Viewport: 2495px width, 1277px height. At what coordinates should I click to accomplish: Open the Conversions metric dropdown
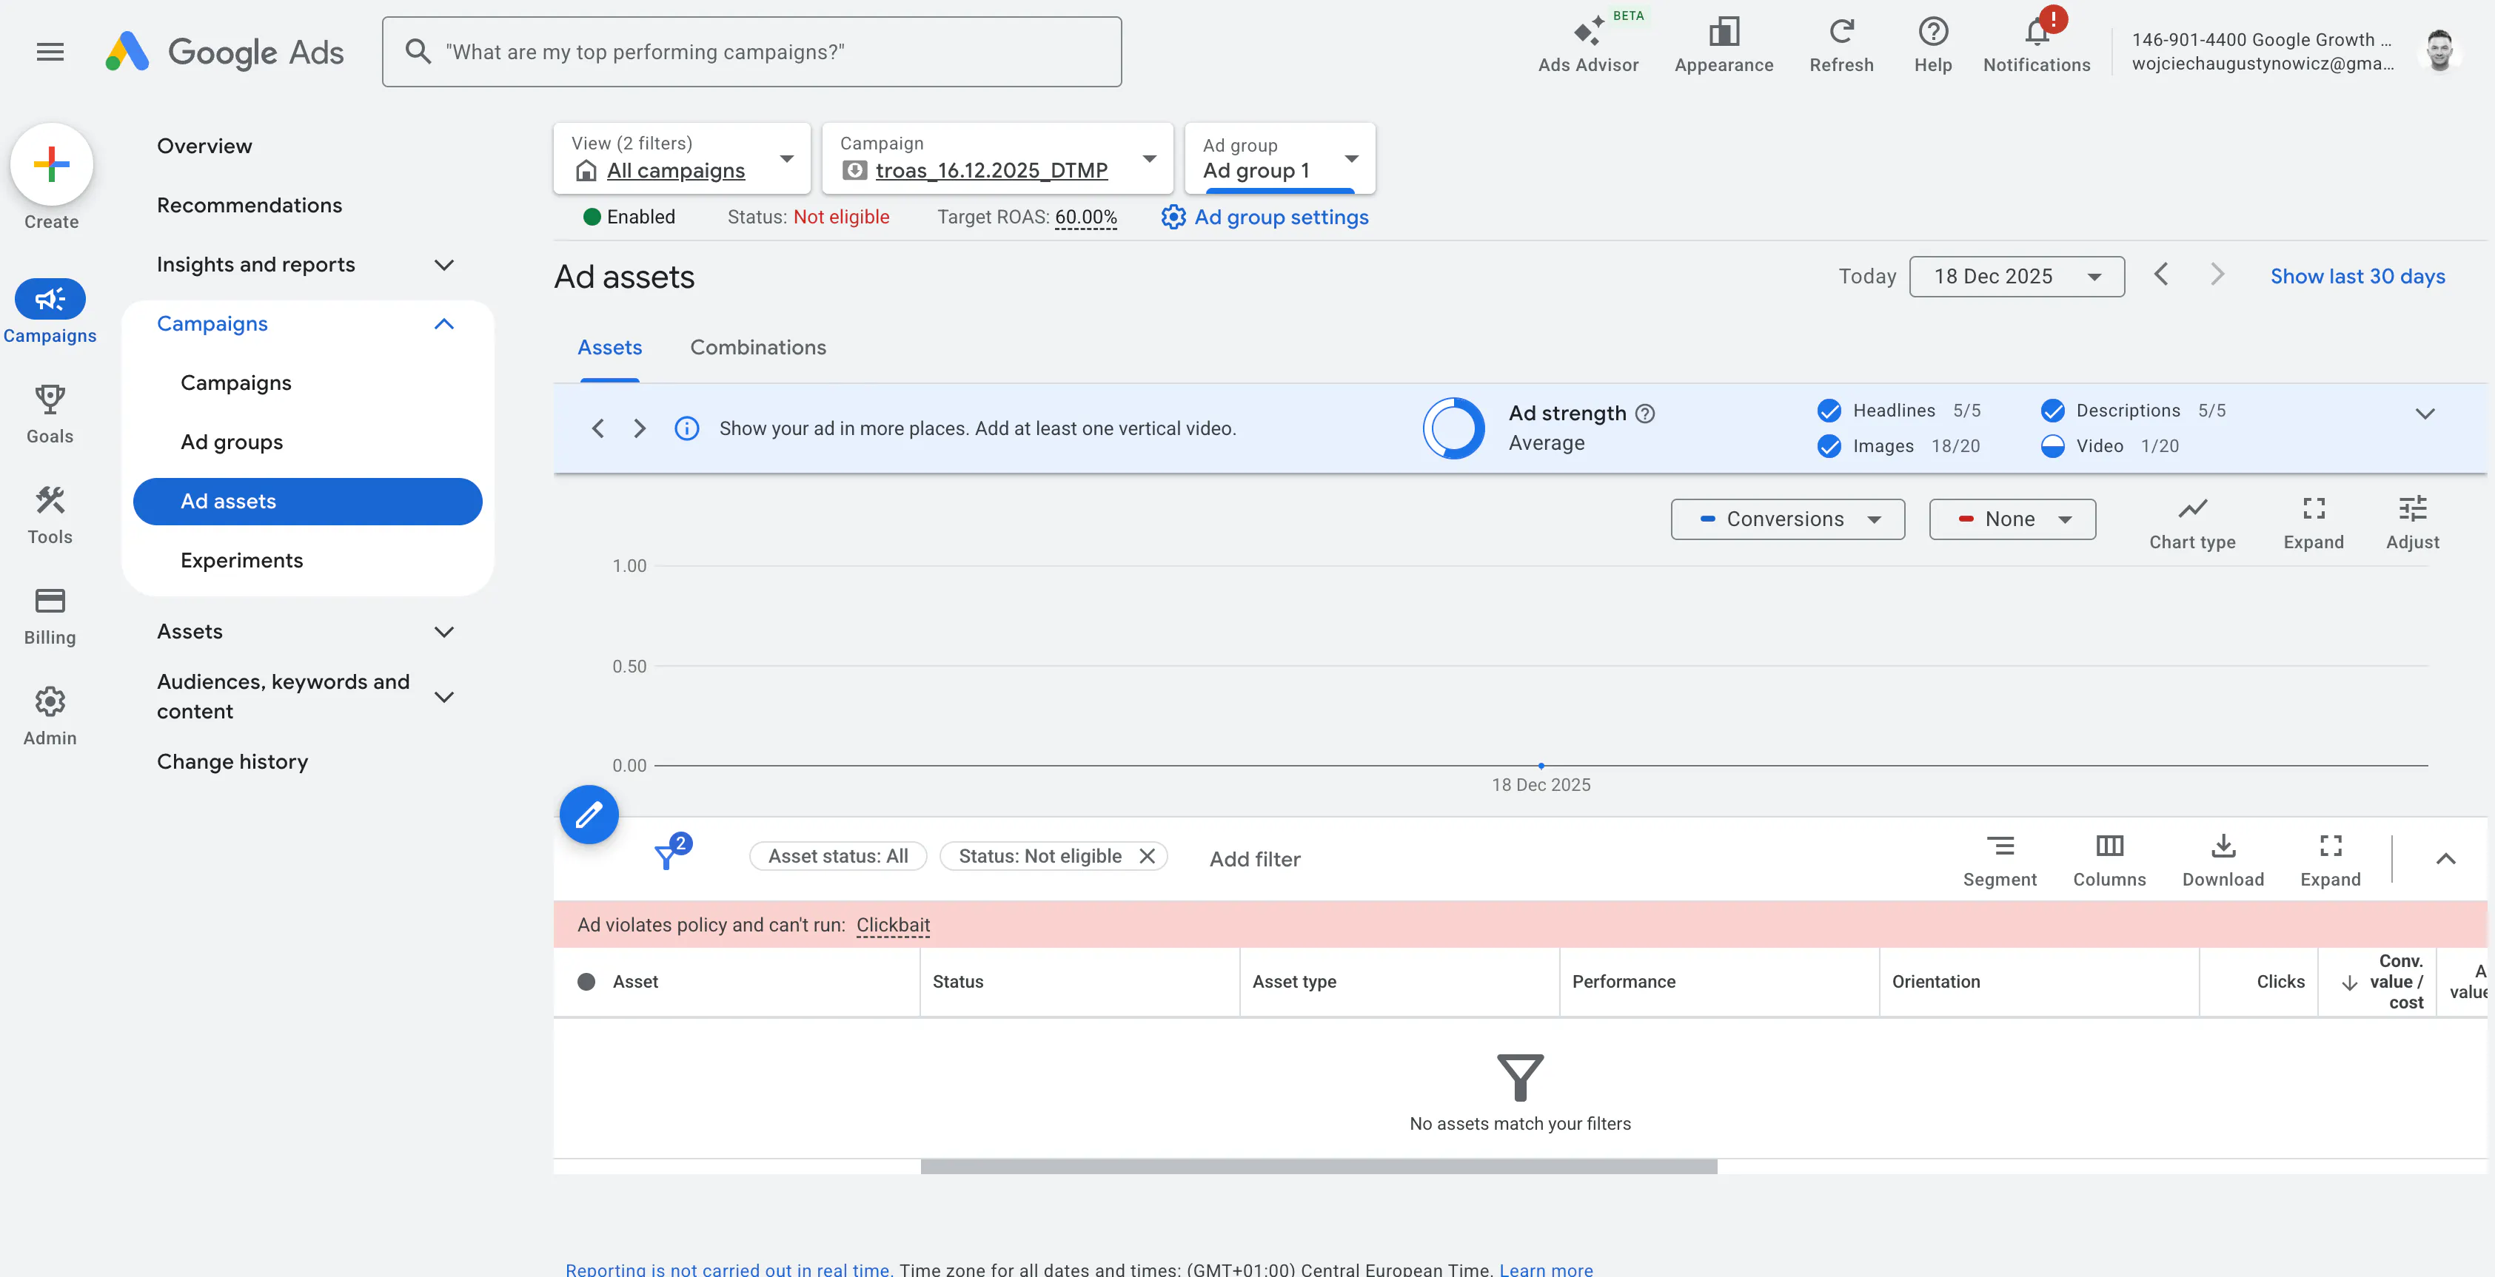(1787, 519)
